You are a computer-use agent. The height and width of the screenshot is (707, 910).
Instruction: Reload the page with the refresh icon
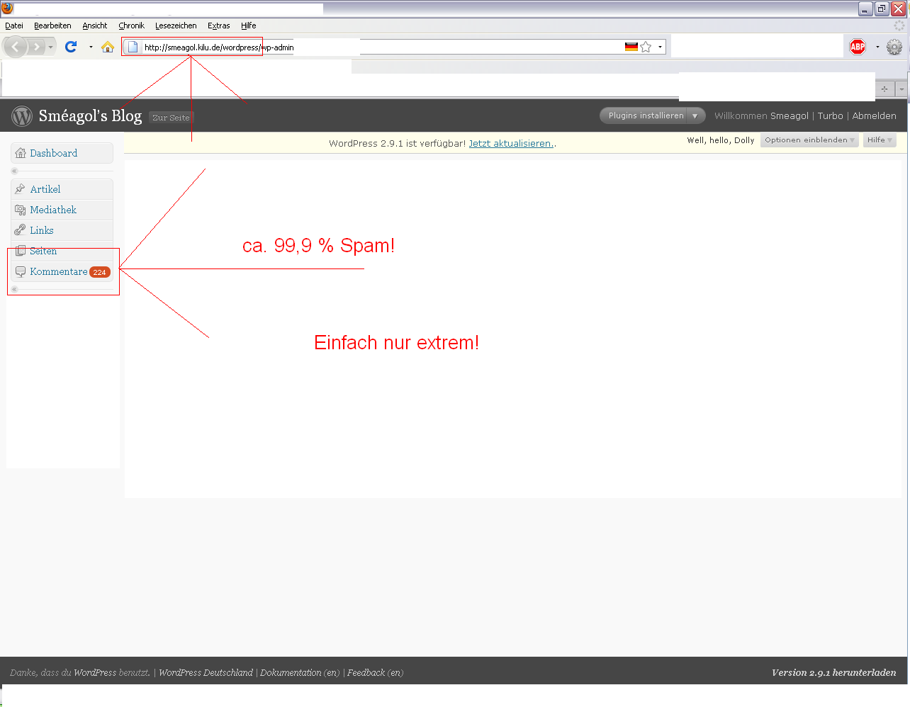click(x=71, y=47)
